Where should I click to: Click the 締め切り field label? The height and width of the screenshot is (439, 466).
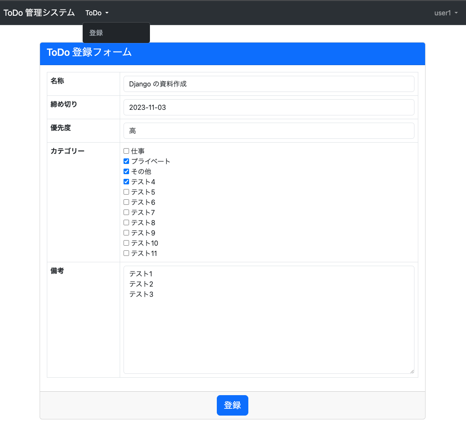coord(64,104)
